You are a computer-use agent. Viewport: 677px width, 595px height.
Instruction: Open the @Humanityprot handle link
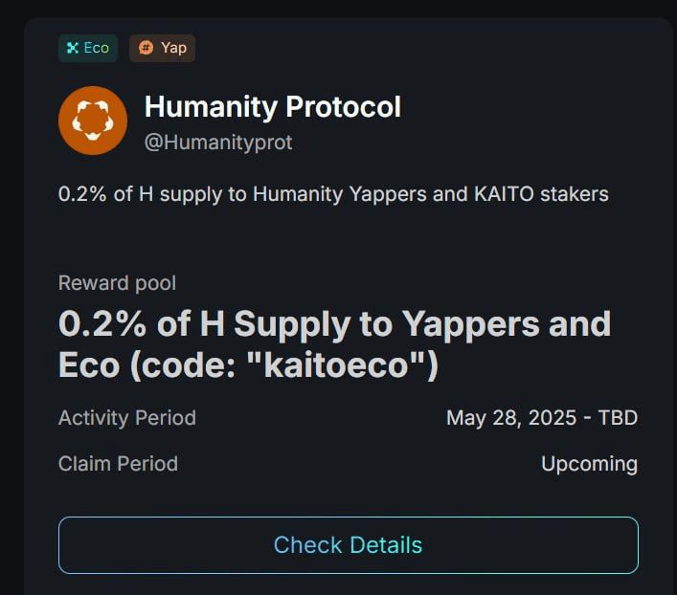218,143
